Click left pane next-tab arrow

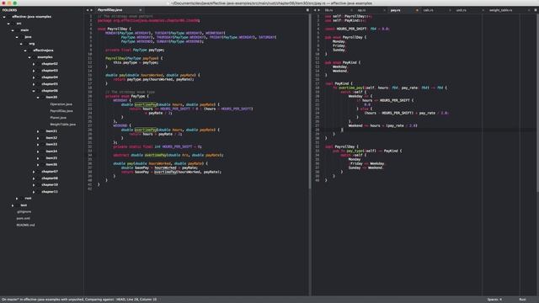pos(92,10)
